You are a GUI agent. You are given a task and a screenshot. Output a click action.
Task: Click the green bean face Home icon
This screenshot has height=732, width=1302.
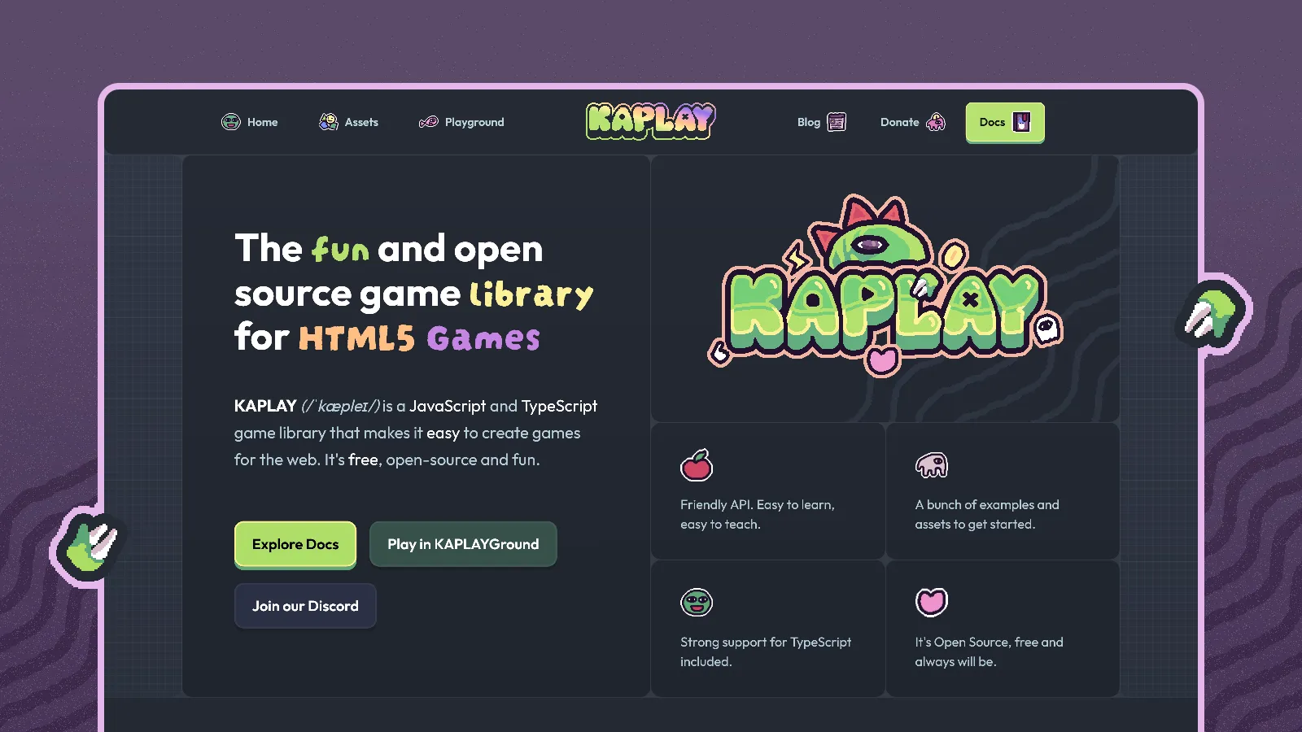[230, 121]
